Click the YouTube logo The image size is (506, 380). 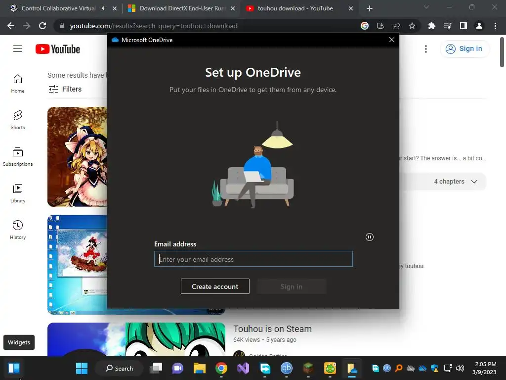[x=58, y=49]
